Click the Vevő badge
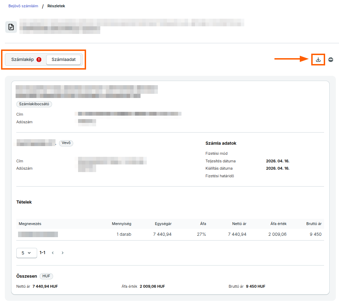 [66, 143]
